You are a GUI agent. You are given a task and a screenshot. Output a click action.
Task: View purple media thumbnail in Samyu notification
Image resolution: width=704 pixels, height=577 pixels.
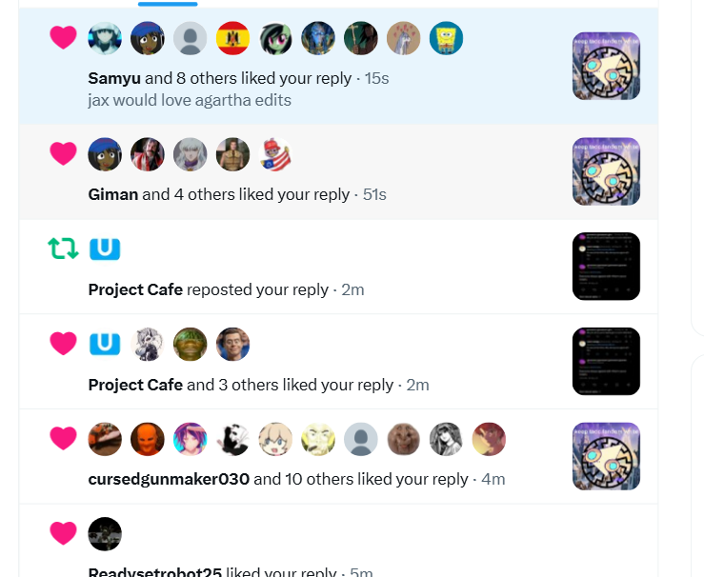606,66
